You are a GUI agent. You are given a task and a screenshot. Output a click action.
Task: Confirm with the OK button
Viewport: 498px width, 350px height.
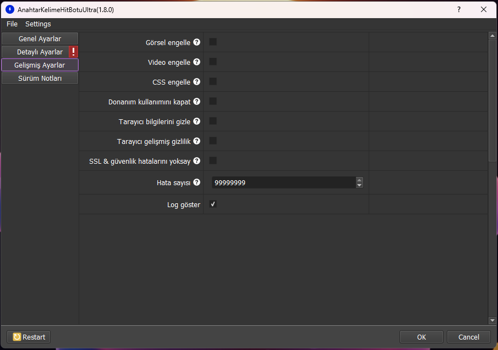point(421,337)
